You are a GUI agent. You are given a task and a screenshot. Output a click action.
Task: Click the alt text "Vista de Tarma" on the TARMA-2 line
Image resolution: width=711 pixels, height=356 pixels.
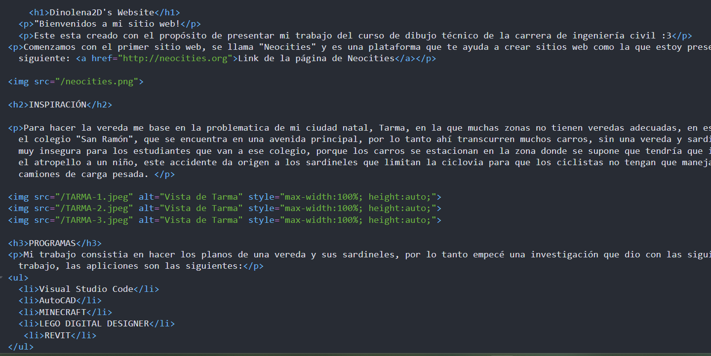tap(201, 208)
